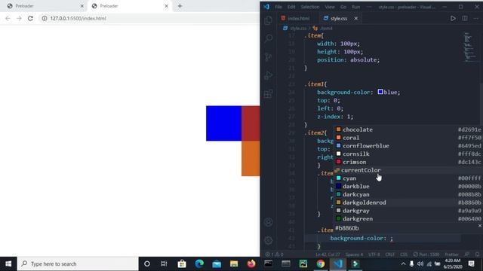
Task: Open the Edit menu
Action: pyautogui.click(x=291, y=7)
